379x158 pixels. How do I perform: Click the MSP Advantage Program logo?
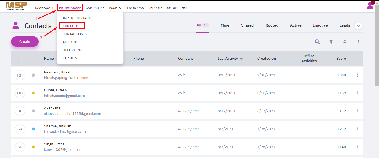[16, 6]
